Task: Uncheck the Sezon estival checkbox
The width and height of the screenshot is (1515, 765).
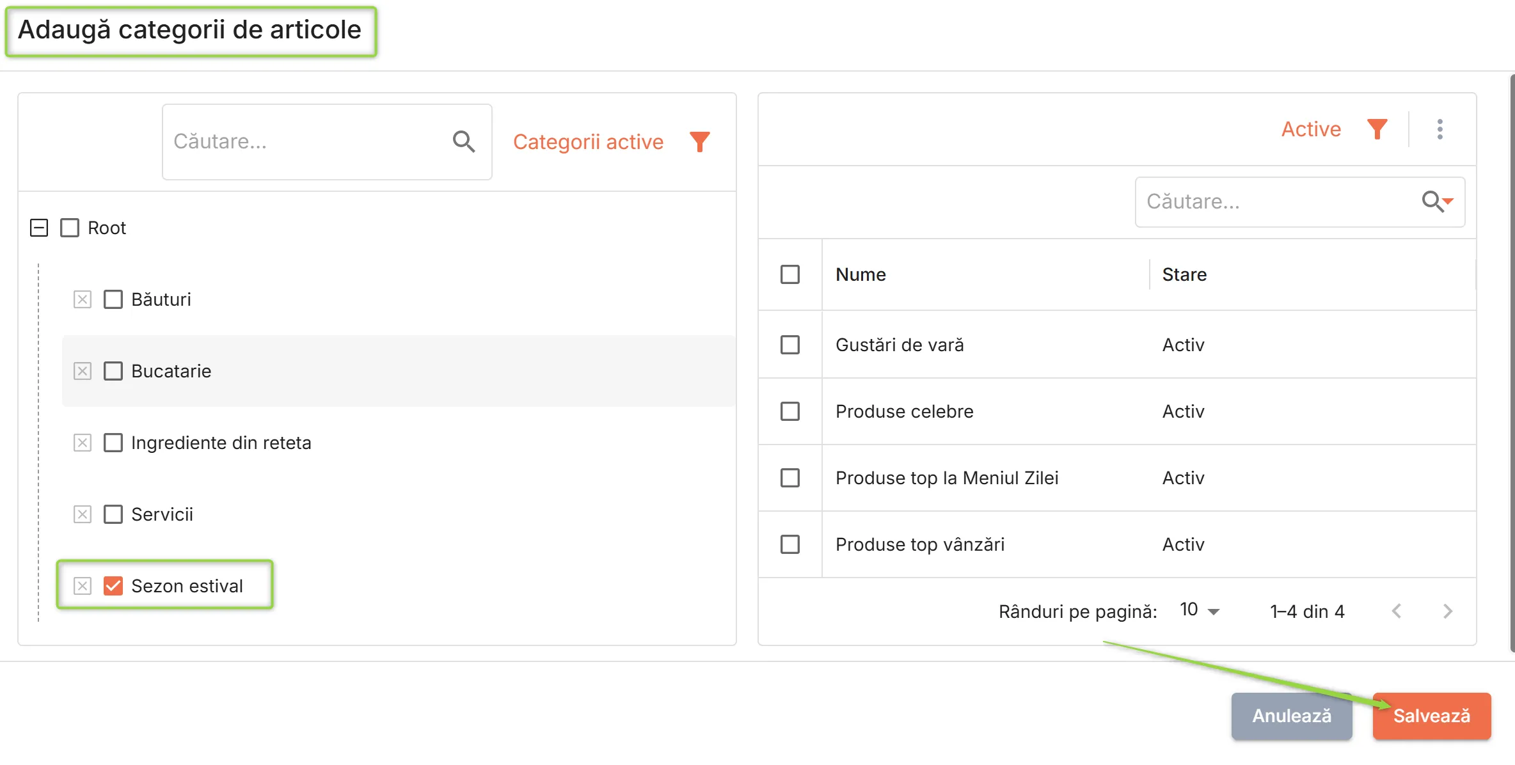Action: [113, 586]
